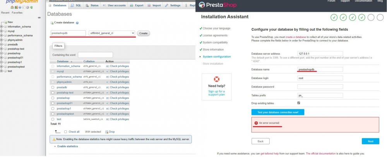Switch to the SQL tab
Screen dimensions: 387x157
point(76,5)
